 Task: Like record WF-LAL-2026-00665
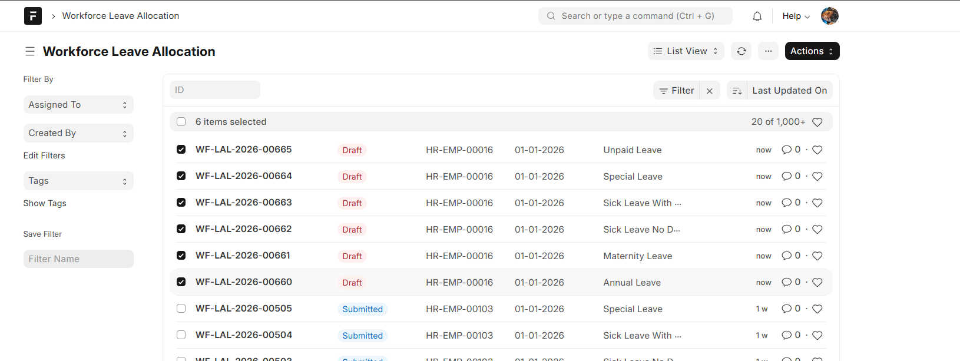pyautogui.click(x=817, y=150)
